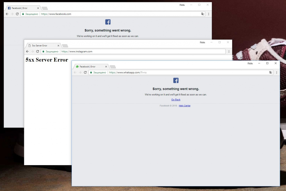Click the guest profile label in Facebook window
This screenshot has height=191, width=286.
182,5
